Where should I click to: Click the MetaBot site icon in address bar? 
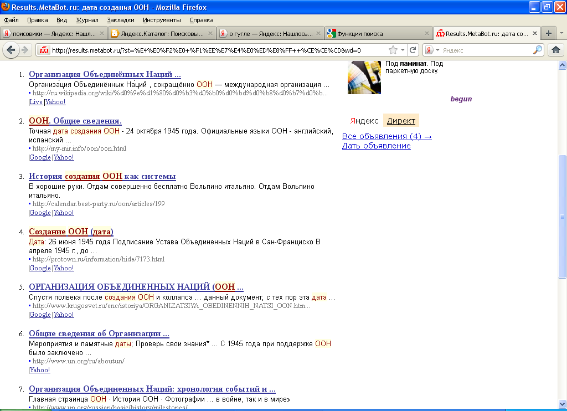pyautogui.click(x=44, y=50)
